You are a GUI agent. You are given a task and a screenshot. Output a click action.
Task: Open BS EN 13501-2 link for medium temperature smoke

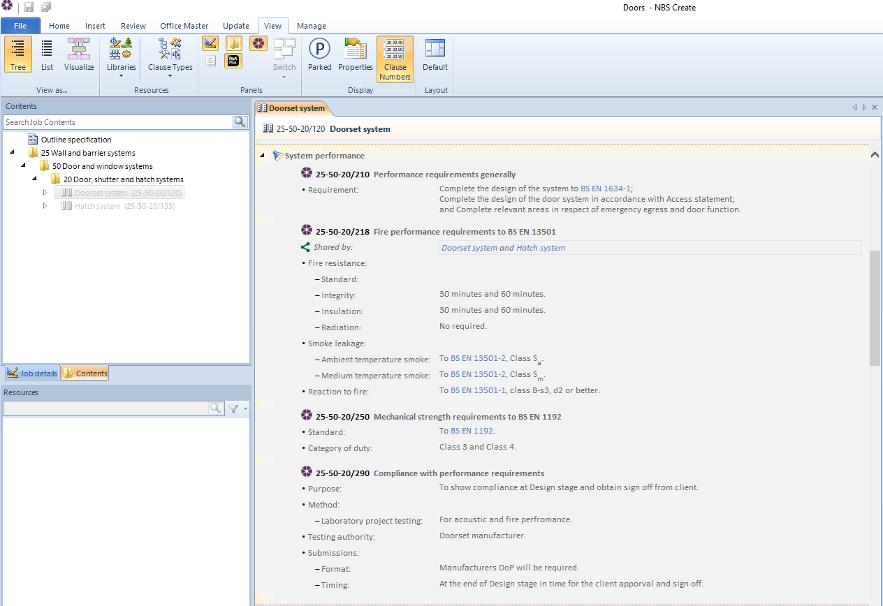(x=478, y=374)
